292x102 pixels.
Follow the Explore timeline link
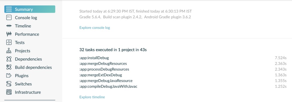[92, 97]
